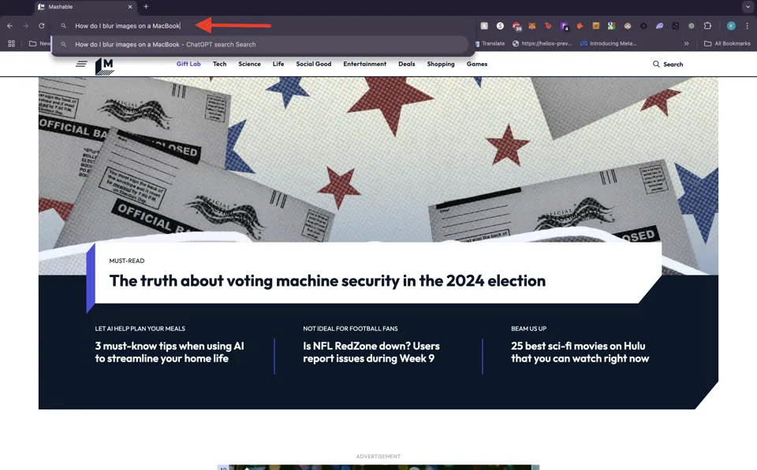Open a new browser tab
The image size is (757, 470).
[x=146, y=7]
